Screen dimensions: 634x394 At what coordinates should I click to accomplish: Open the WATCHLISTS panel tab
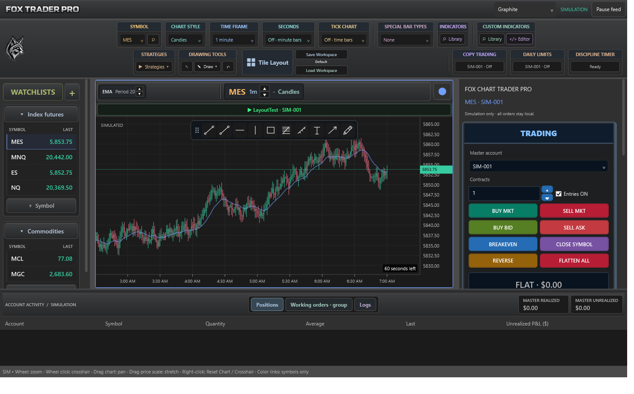coord(33,93)
